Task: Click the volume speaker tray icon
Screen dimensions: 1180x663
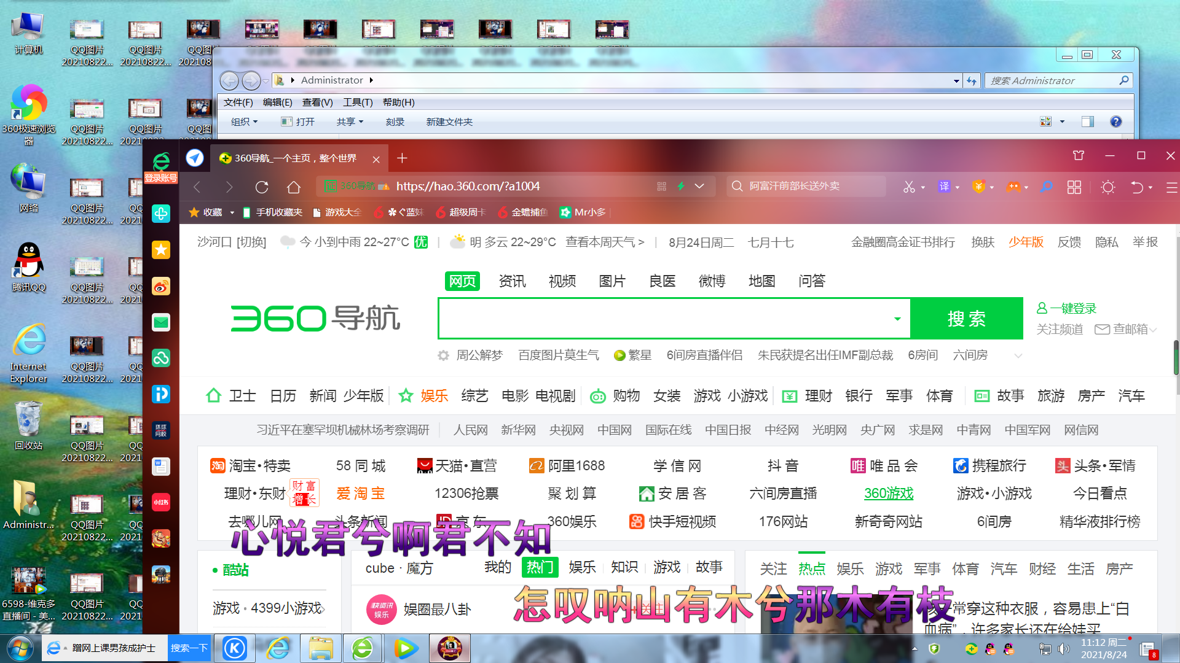Action: point(1063,649)
